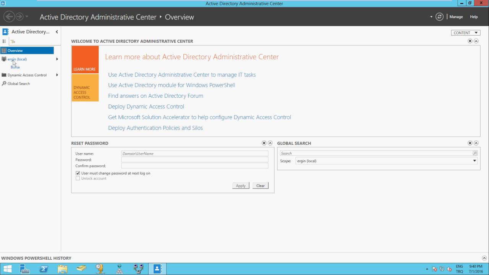Open the Help menu
This screenshot has width=489, height=275.
pos(474,17)
